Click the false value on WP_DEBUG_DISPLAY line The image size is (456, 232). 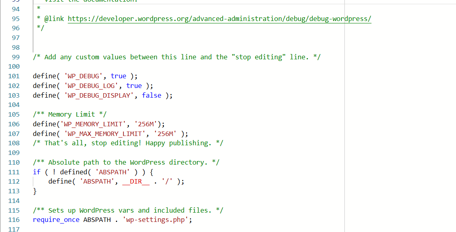[151, 95]
